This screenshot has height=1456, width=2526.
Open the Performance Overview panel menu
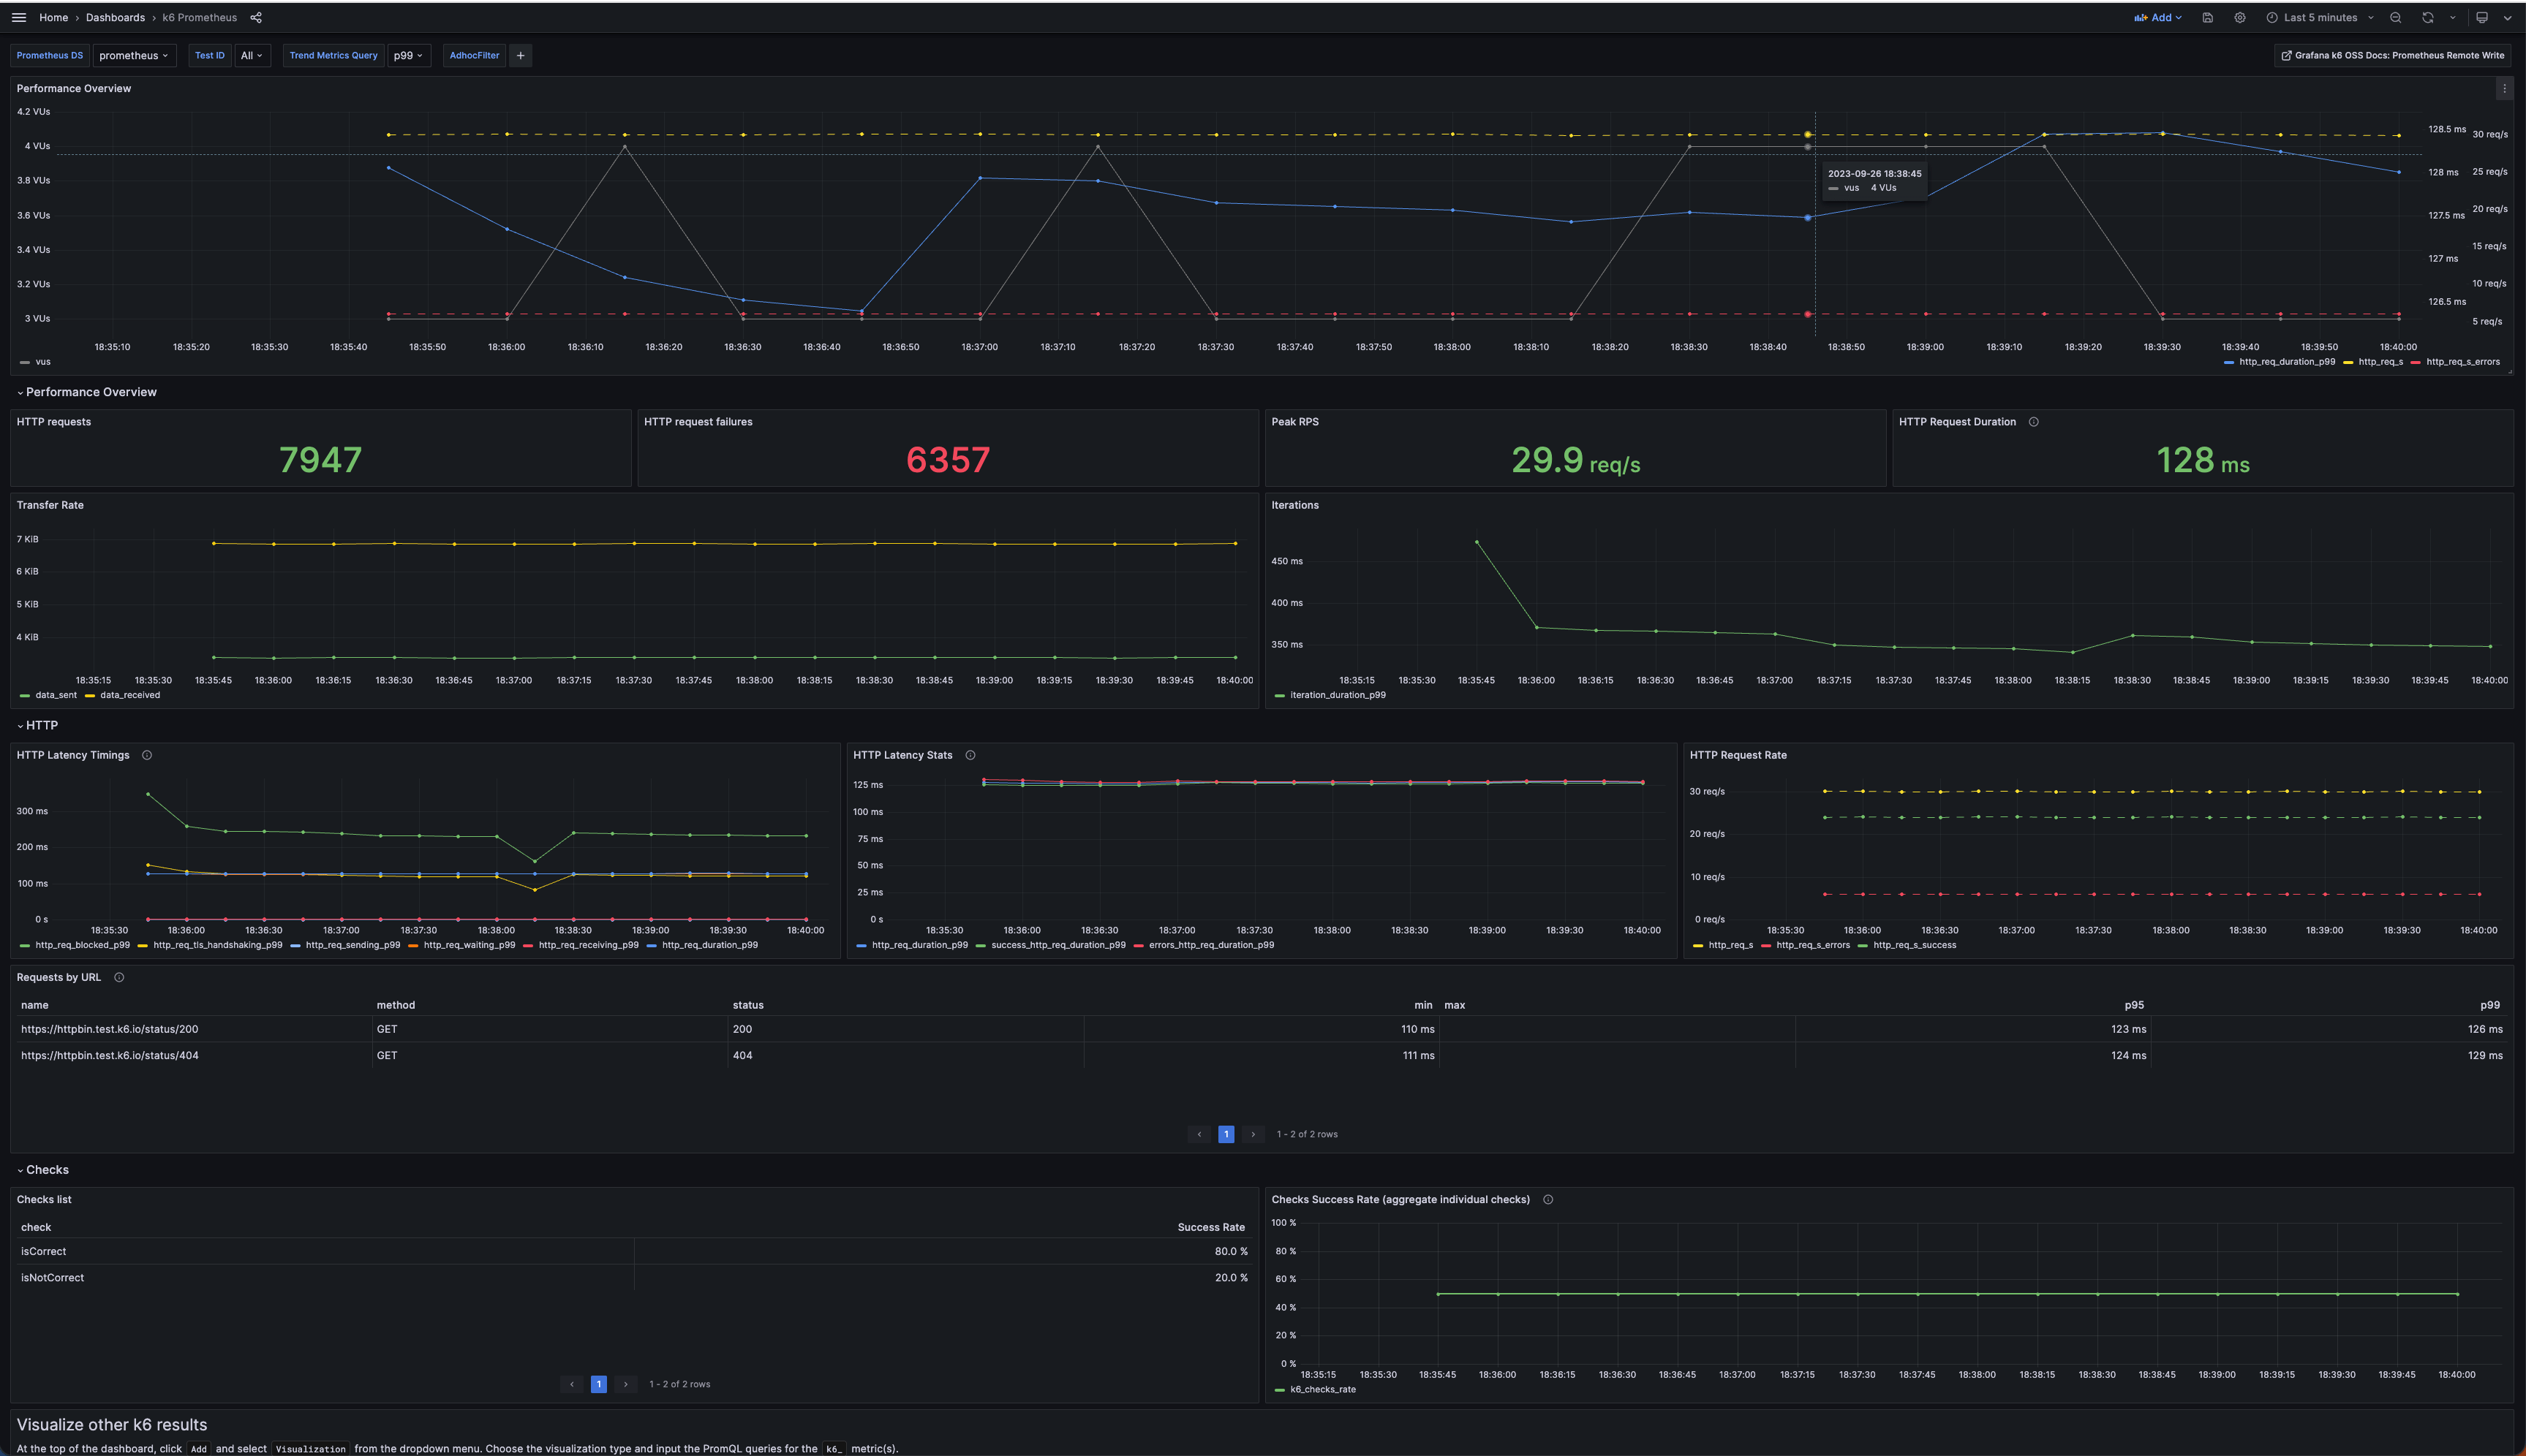pos(2505,88)
